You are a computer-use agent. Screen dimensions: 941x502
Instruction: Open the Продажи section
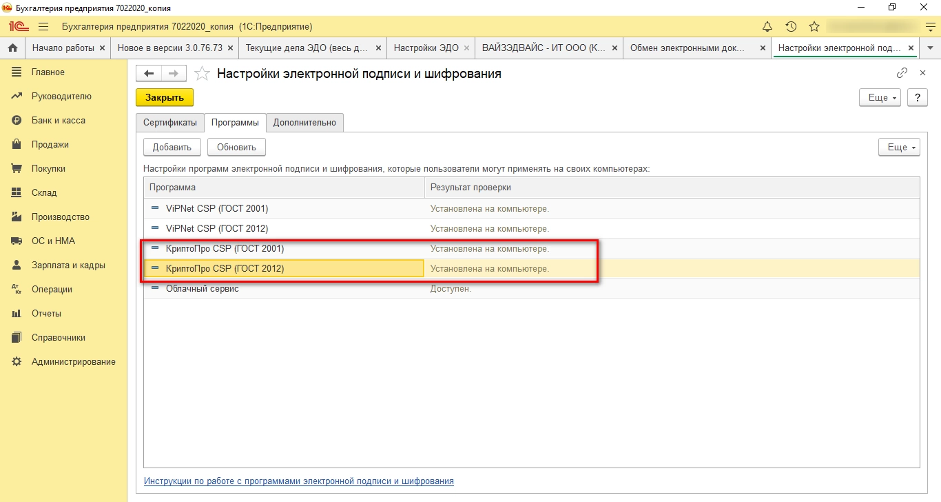(50, 145)
